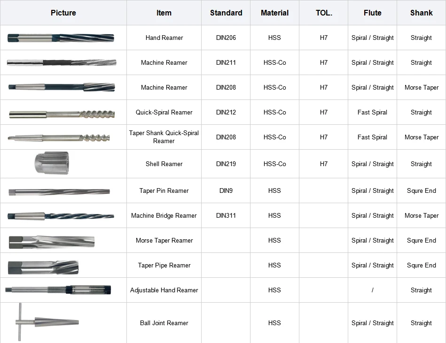Click the DIN311 standard cell

[226, 215]
